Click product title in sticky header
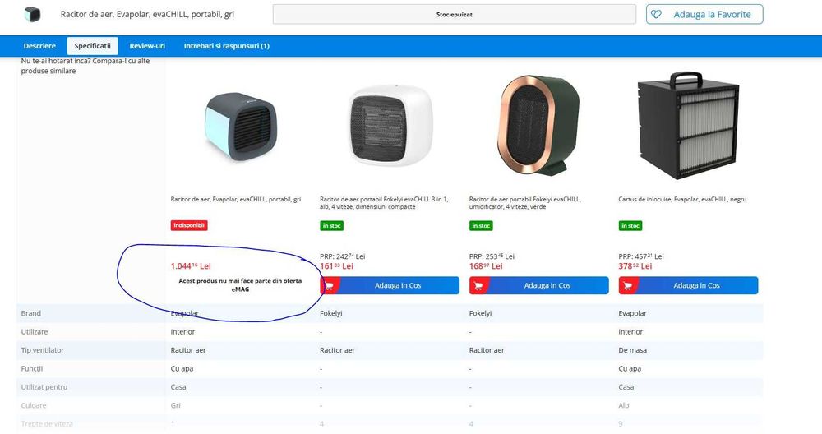Viewport: 822px width, 434px height. [x=147, y=14]
